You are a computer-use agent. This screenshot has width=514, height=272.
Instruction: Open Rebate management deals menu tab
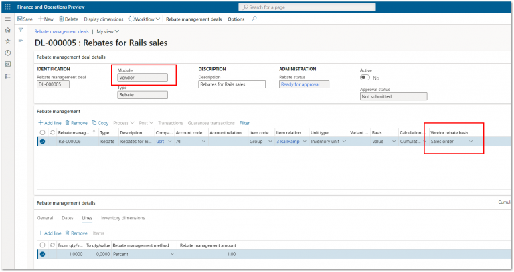(x=193, y=19)
